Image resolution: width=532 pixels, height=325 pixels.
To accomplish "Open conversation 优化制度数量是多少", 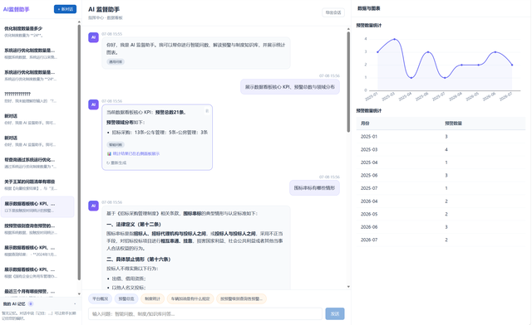I will click(37, 32).
